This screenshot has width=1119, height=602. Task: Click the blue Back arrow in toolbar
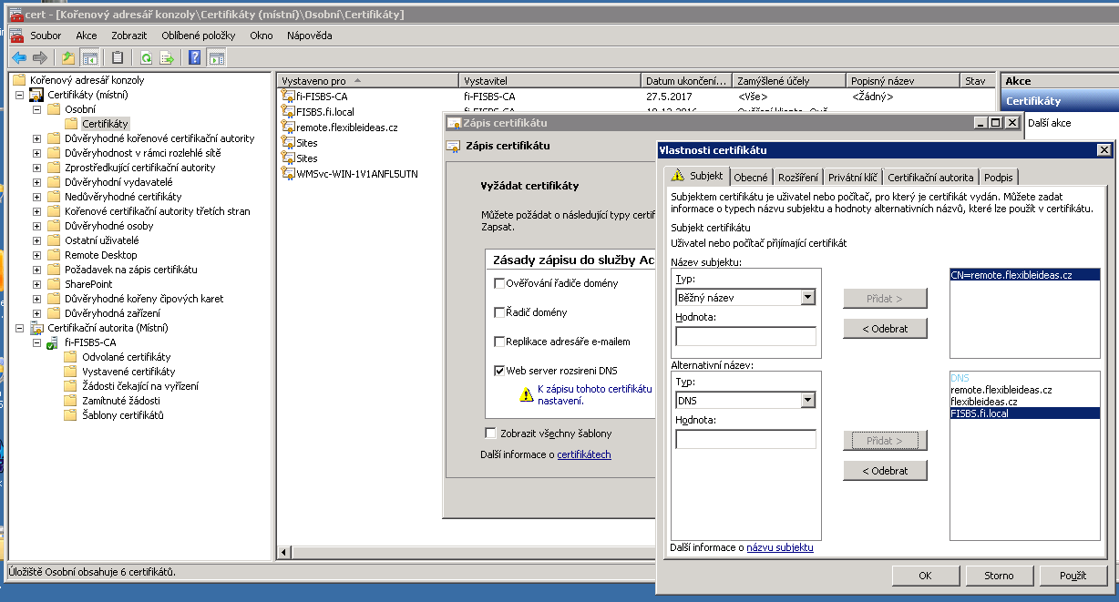pos(18,58)
